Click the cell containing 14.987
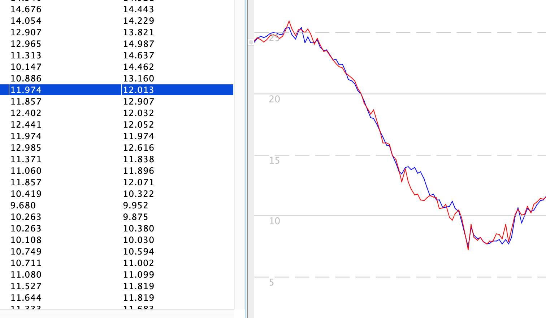Screen dimensions: 546x318 pyautogui.click(x=139, y=44)
